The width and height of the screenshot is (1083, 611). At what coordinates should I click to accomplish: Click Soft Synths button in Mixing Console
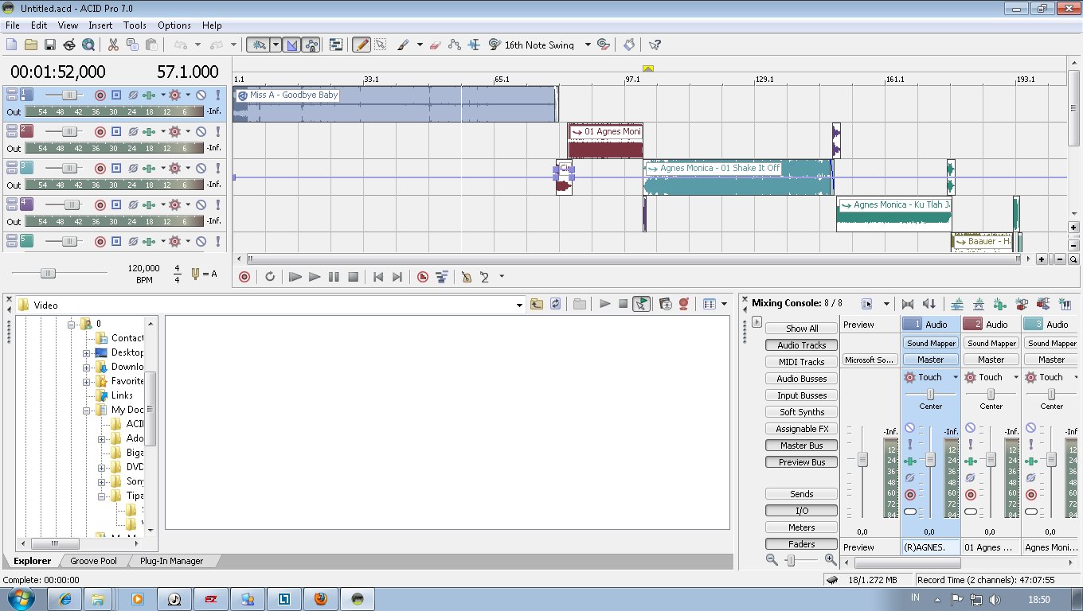[802, 412]
